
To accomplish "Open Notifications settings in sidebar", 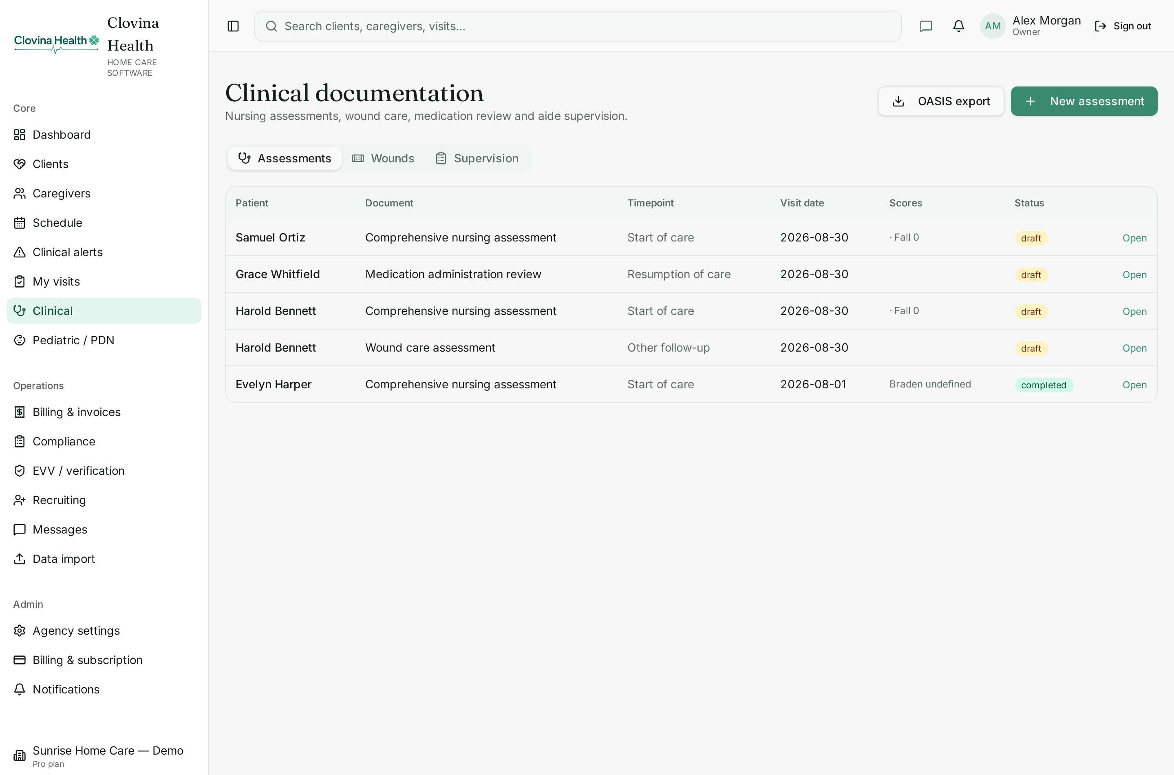I will 104,689.
